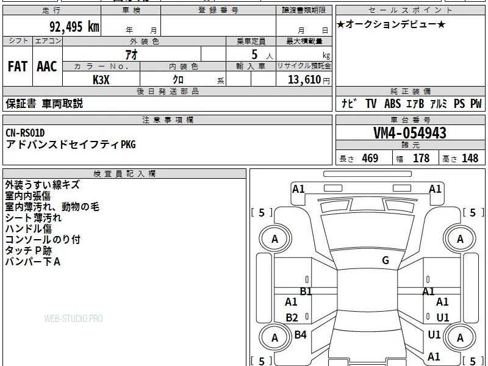The image size is (488, 366).
Task: Click the inspector note 室内薄汚れ、動物の毛
Action: pos(52,207)
